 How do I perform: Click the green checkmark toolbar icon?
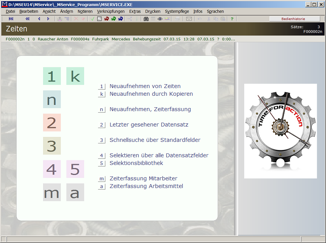point(93,19)
